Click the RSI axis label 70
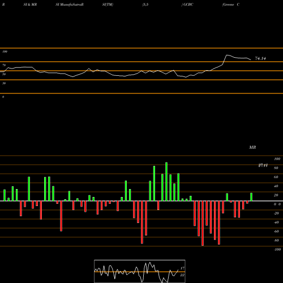This screenshot has width=283, height=283. pyautogui.click(x=4, y=65)
